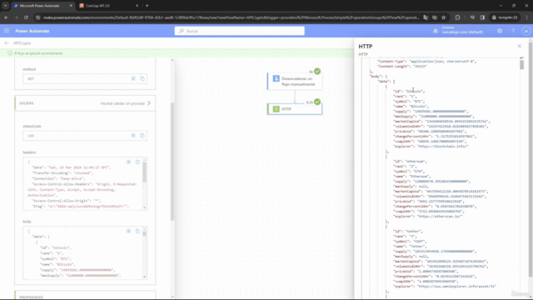This screenshot has width=533, height=300.
Task: Click Mostrar salidas sin procesar link
Action: (x=122, y=103)
